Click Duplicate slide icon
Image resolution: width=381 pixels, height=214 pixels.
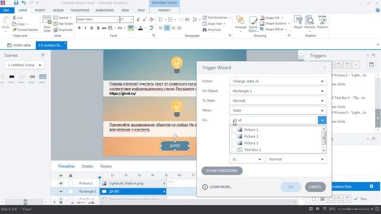[55, 30]
